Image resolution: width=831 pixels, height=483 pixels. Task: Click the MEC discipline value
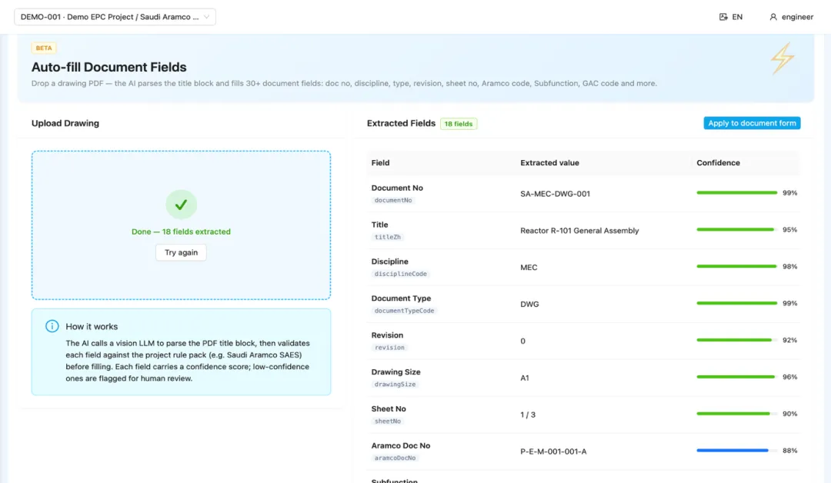pyautogui.click(x=529, y=268)
